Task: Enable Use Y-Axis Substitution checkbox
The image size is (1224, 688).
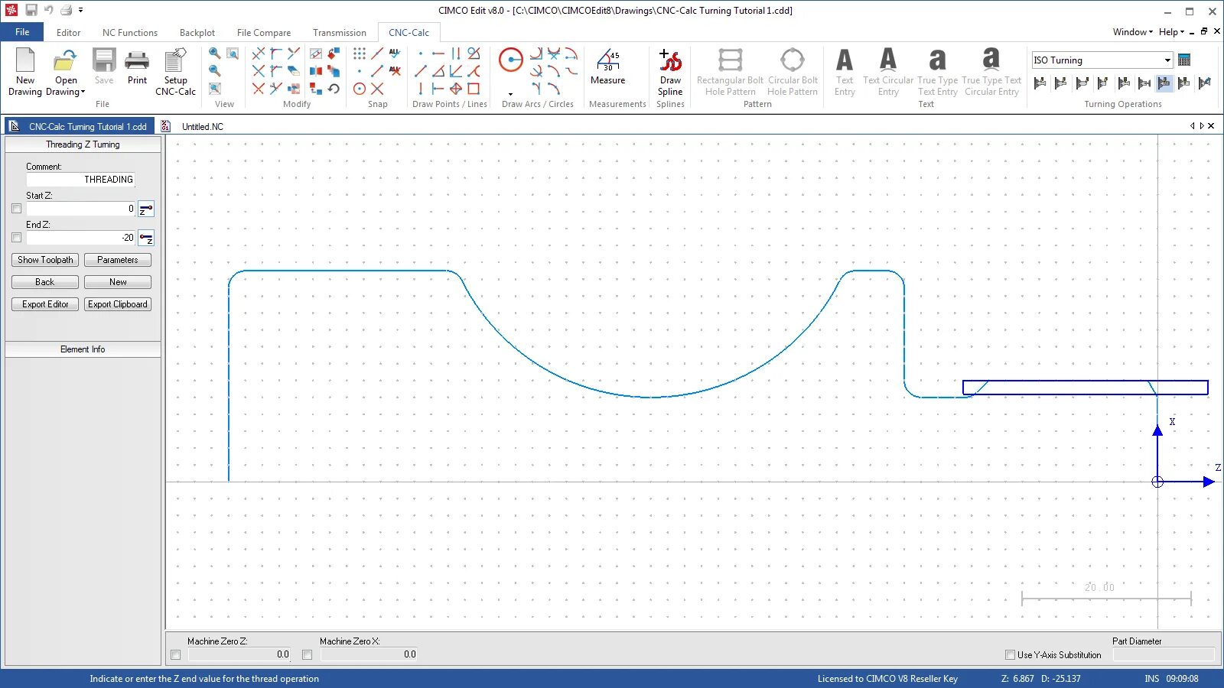Action: [1010, 655]
